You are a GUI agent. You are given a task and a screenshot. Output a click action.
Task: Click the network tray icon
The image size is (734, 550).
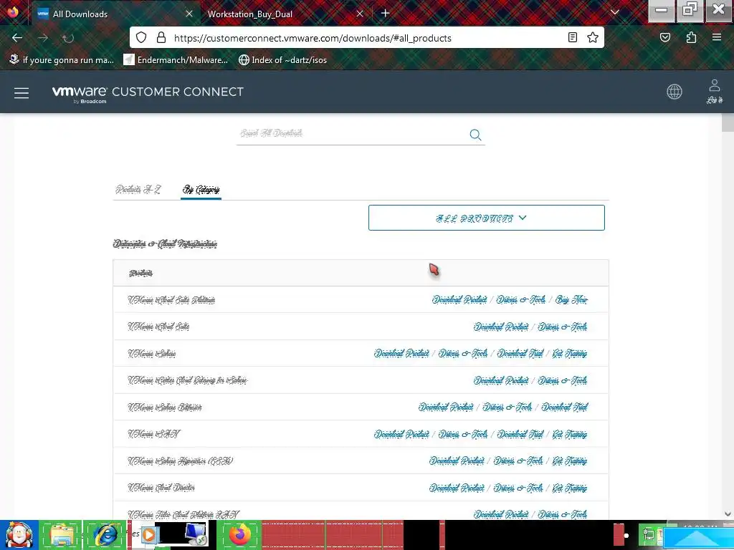[649, 534]
